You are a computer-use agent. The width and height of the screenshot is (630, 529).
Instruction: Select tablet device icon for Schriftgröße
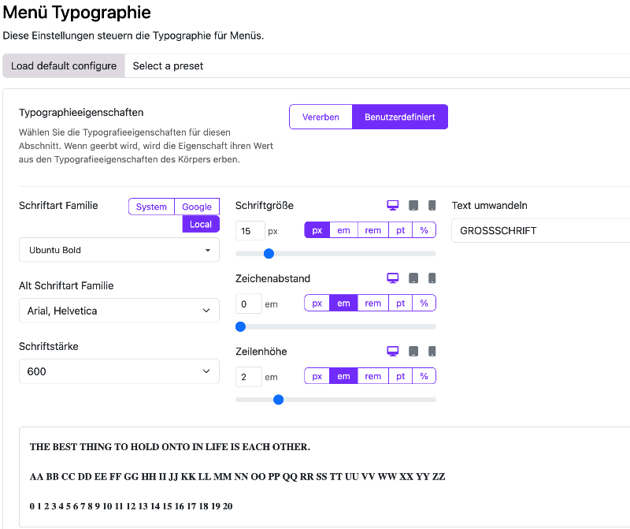pos(413,206)
